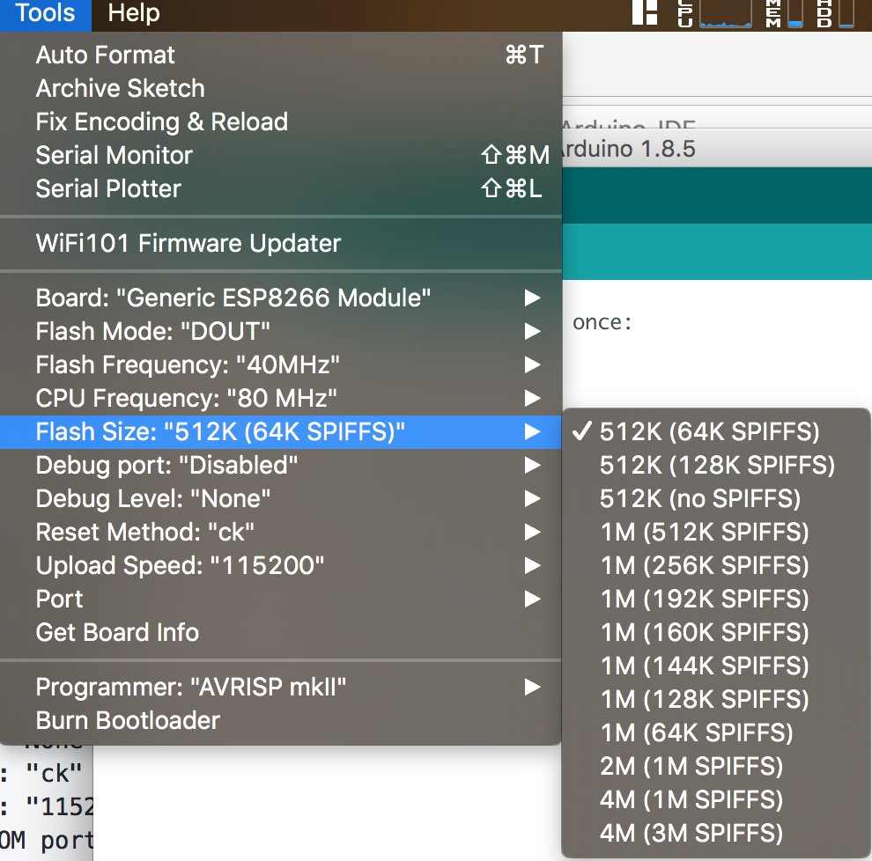Viewport: 872px width, 861px height.
Task: Open the Serial Plotter
Action: 281,188
